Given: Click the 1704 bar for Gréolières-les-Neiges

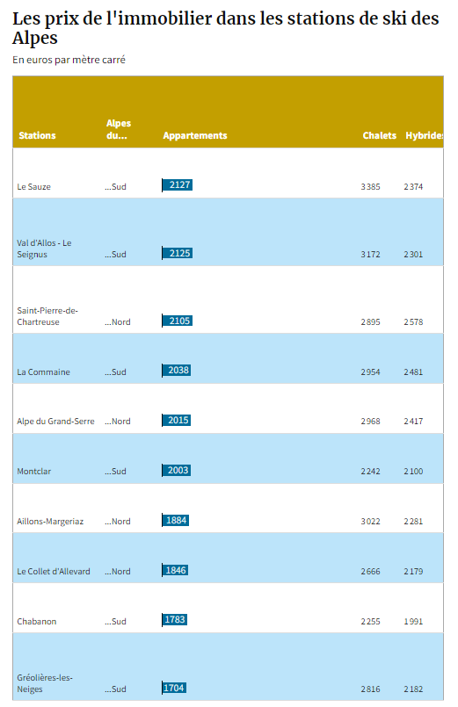Looking at the screenshot, I should tap(174, 688).
